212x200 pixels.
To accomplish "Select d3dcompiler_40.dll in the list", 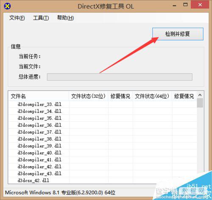I will point(39,153).
